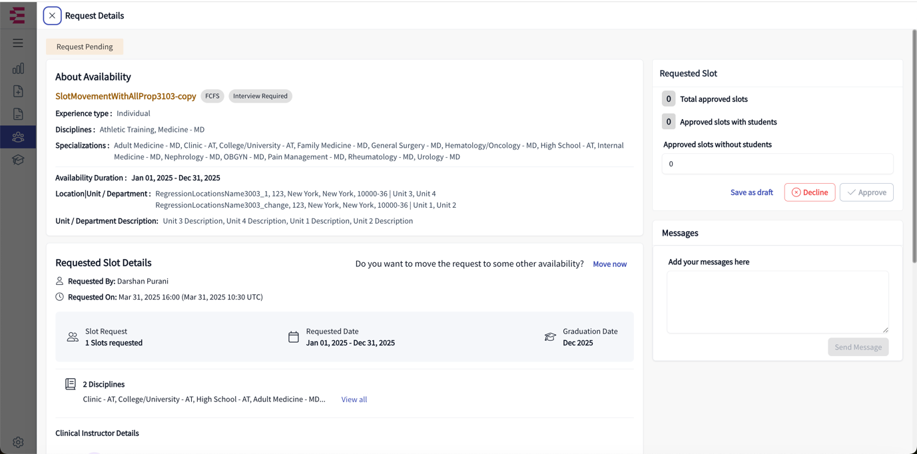Click the page vertical scrollbar
Viewport: 917px width, 454px height.
[x=914, y=146]
